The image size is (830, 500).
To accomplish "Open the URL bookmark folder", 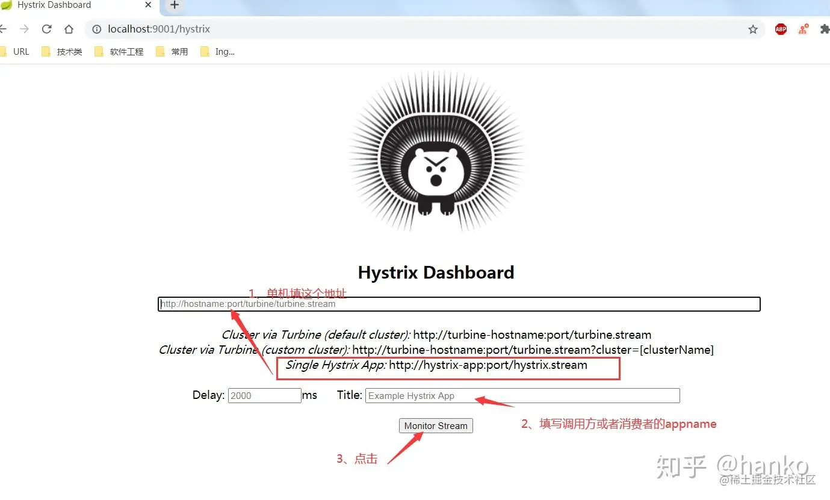I will pos(14,52).
